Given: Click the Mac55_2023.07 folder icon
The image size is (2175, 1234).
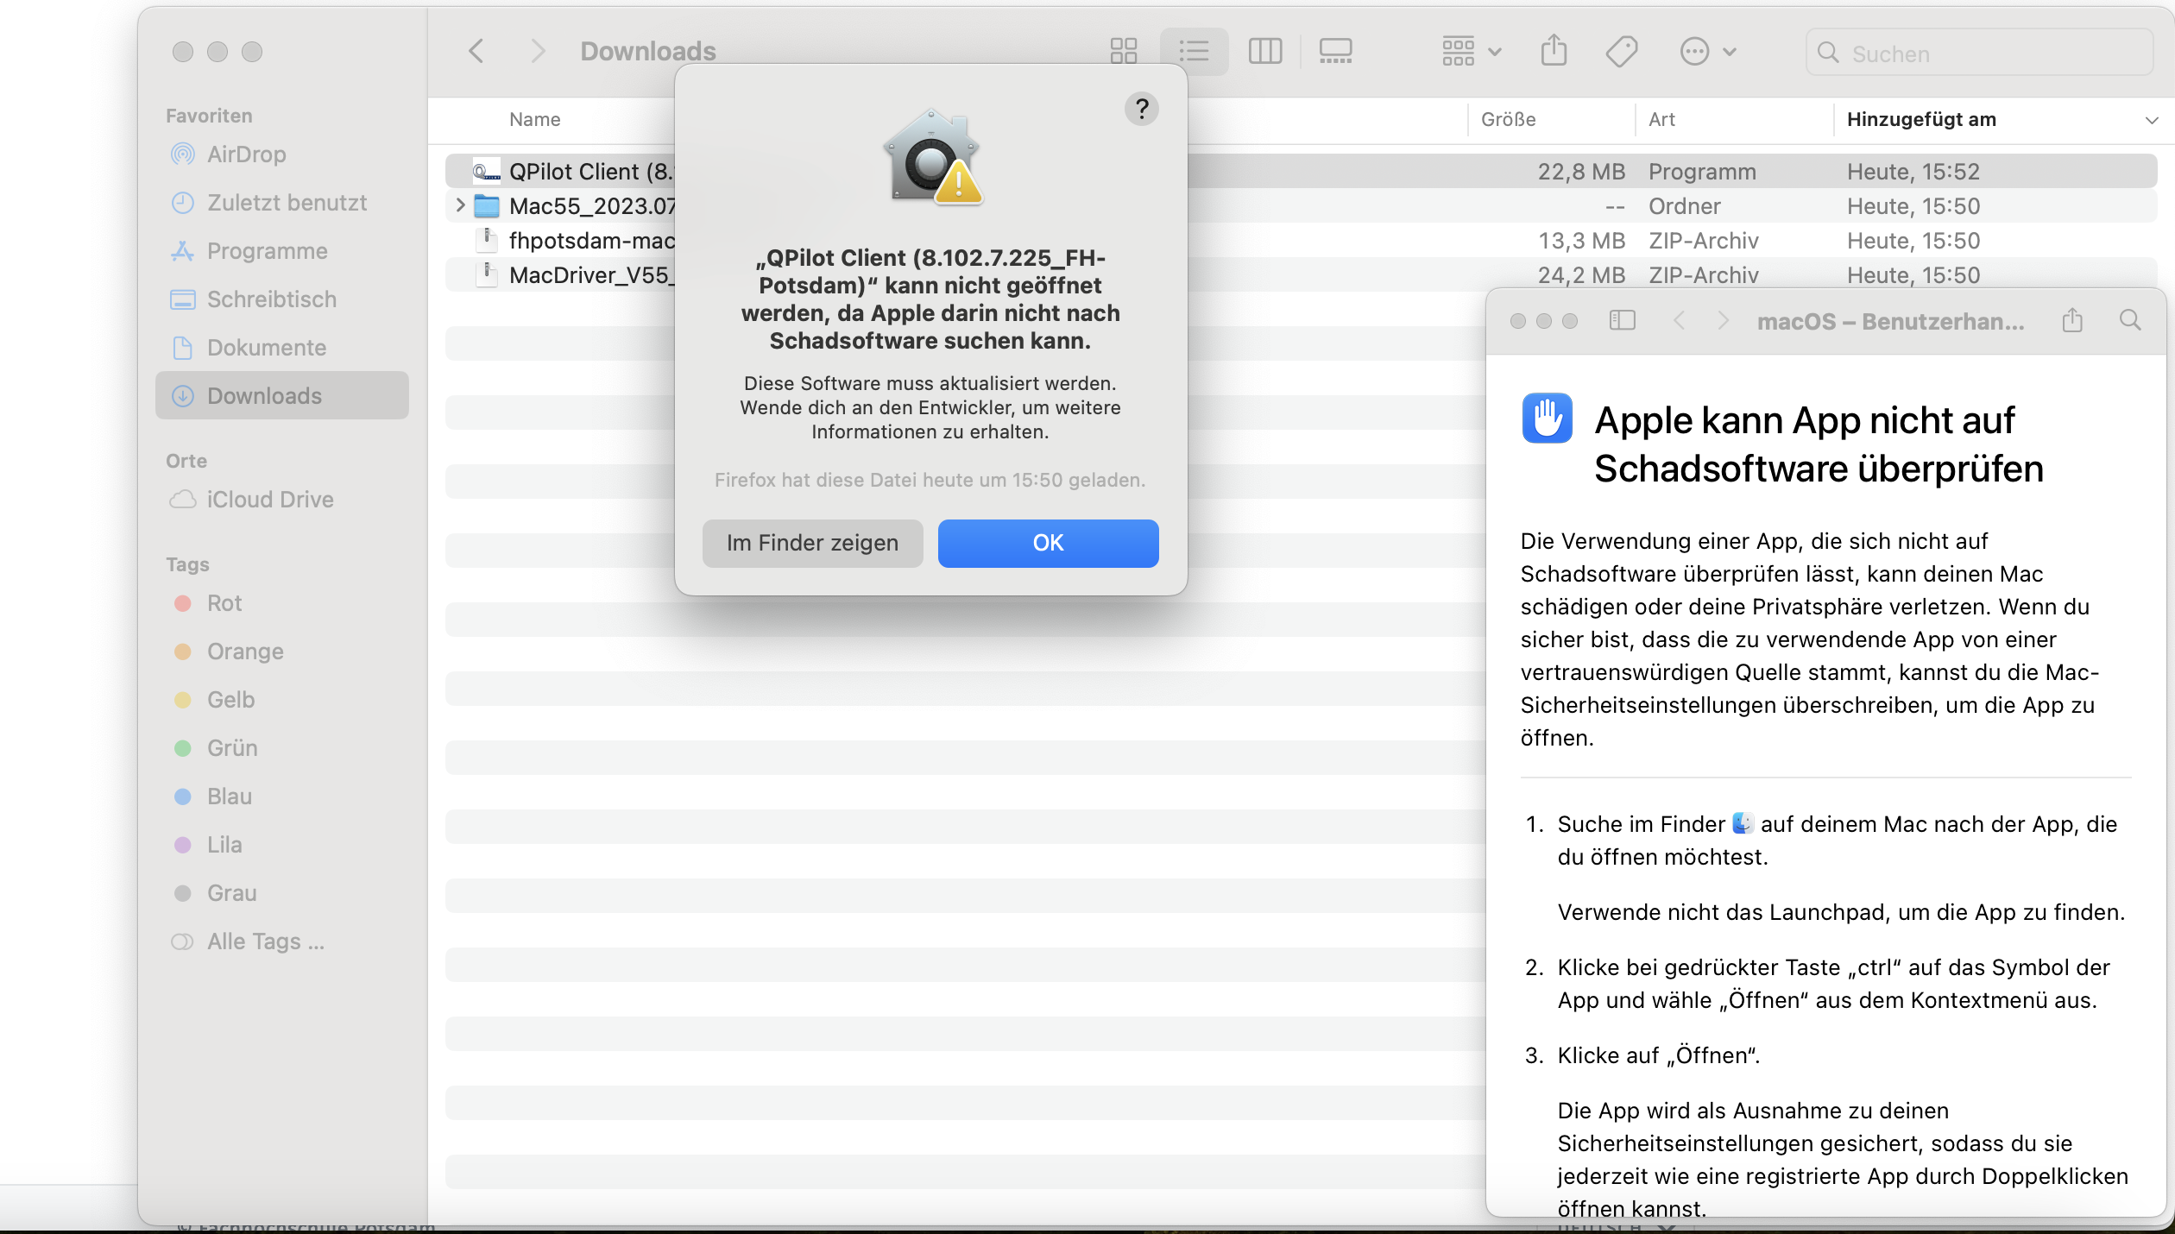Looking at the screenshot, I should point(487,206).
